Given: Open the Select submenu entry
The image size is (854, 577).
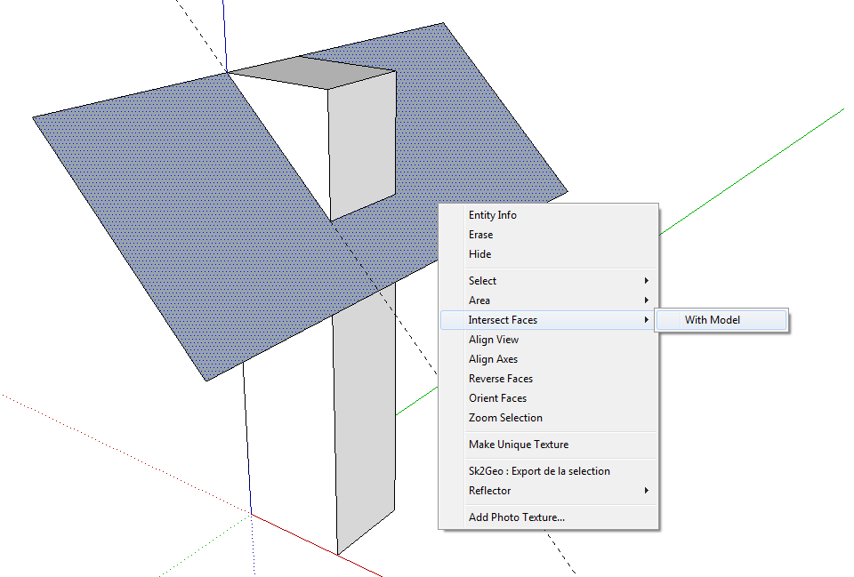Looking at the screenshot, I should [549, 281].
